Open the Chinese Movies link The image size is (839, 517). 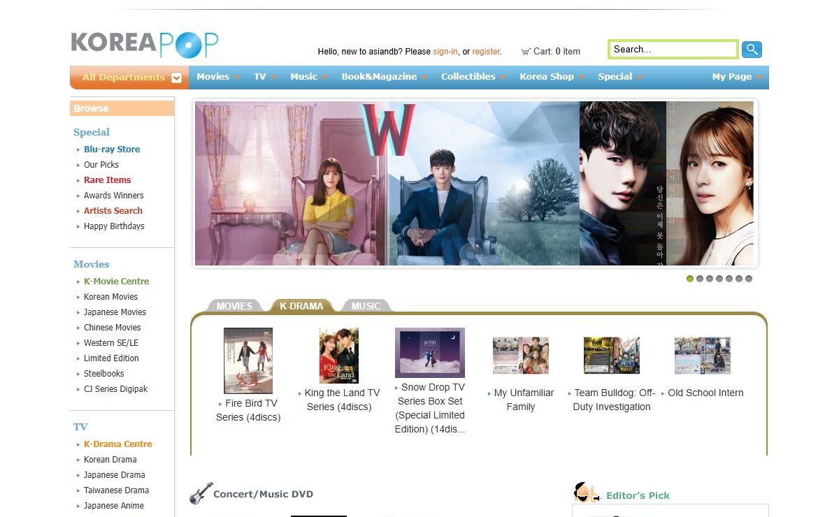click(x=113, y=328)
